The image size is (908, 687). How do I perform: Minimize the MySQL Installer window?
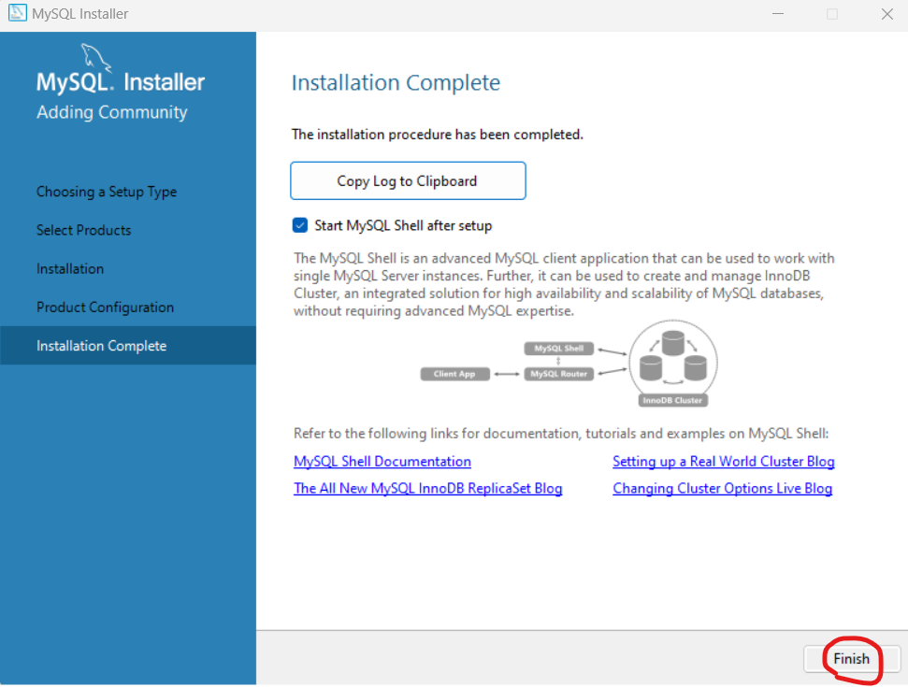tap(778, 14)
